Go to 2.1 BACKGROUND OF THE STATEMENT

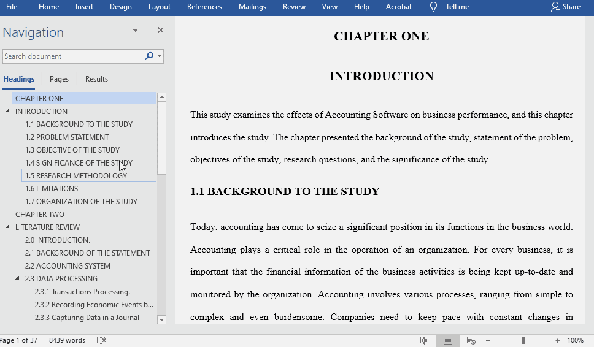(x=88, y=253)
